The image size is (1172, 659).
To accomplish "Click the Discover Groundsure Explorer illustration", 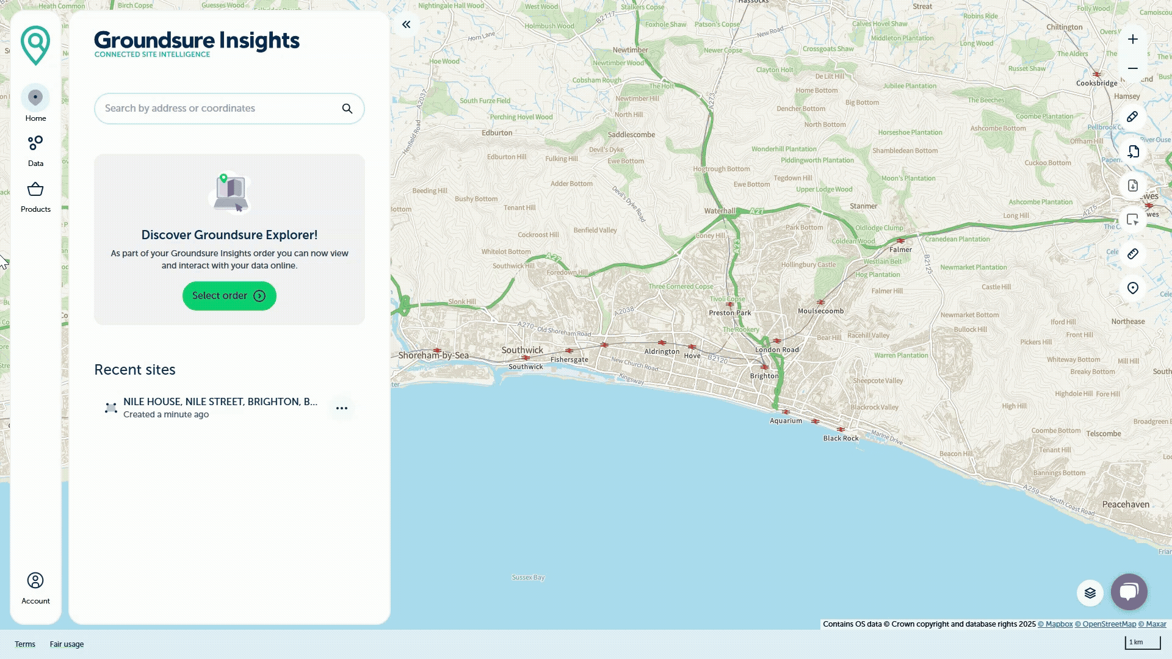I will click(x=230, y=193).
